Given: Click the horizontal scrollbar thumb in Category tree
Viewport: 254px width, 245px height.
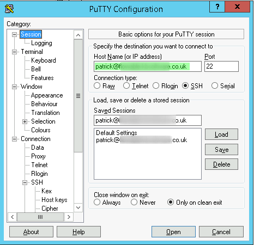Looking at the screenshot, I should point(40,217).
